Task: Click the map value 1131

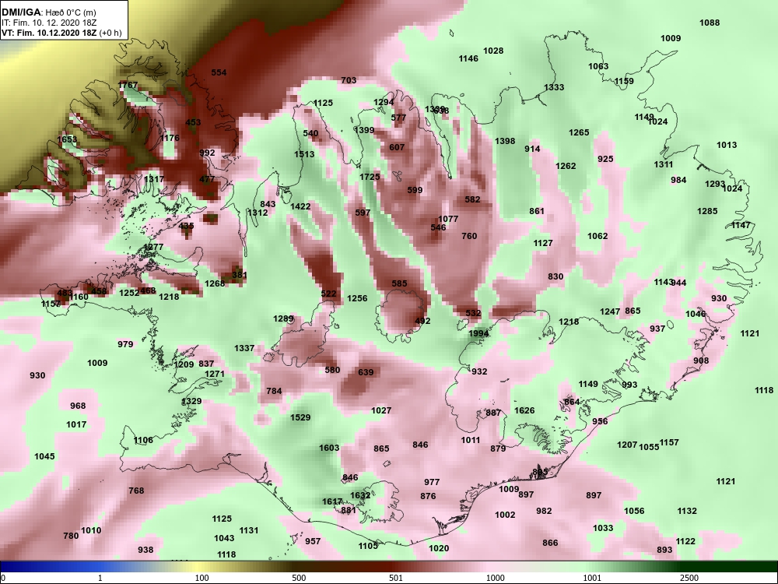Action: click(249, 531)
